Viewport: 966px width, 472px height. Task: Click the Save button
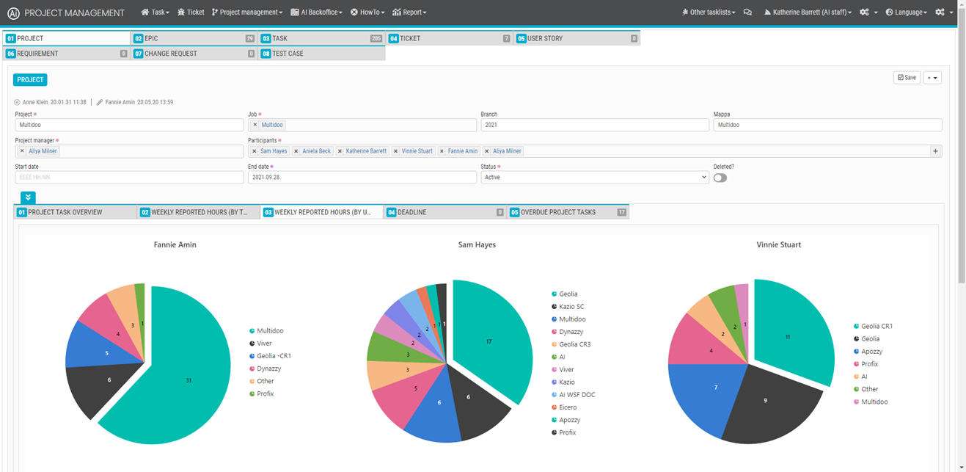tap(907, 78)
